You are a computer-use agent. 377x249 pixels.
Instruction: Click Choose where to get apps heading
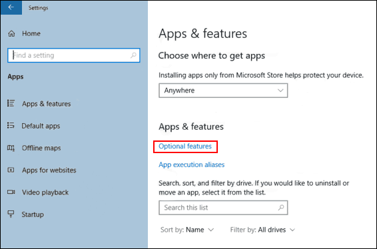(x=212, y=56)
